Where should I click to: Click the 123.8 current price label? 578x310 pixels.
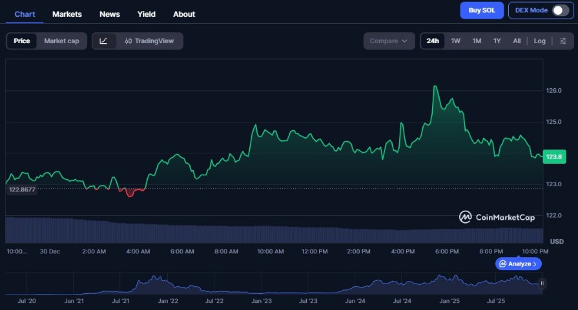coord(553,157)
